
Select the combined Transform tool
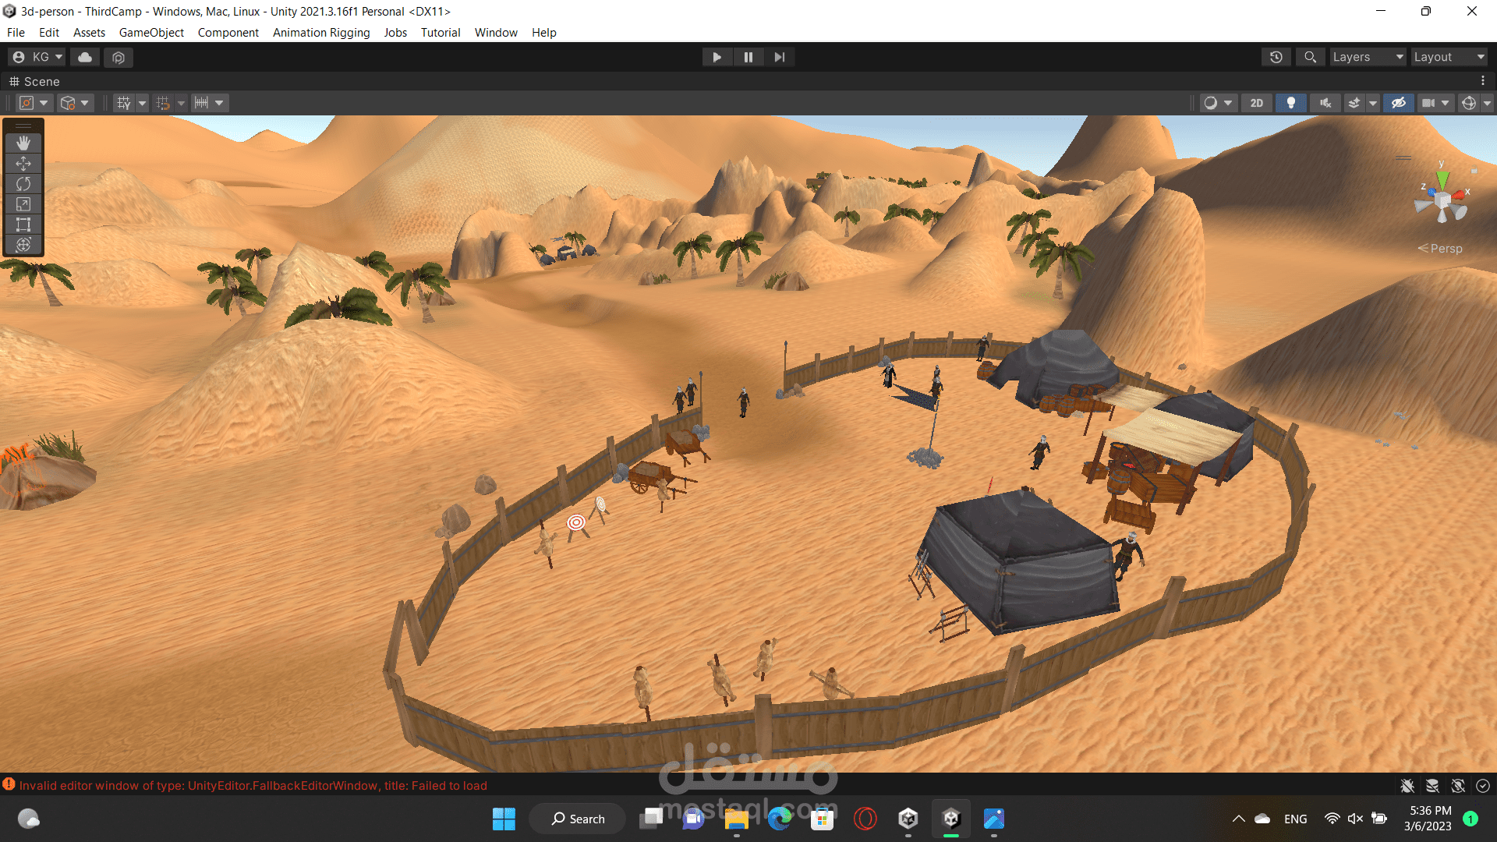click(x=23, y=245)
